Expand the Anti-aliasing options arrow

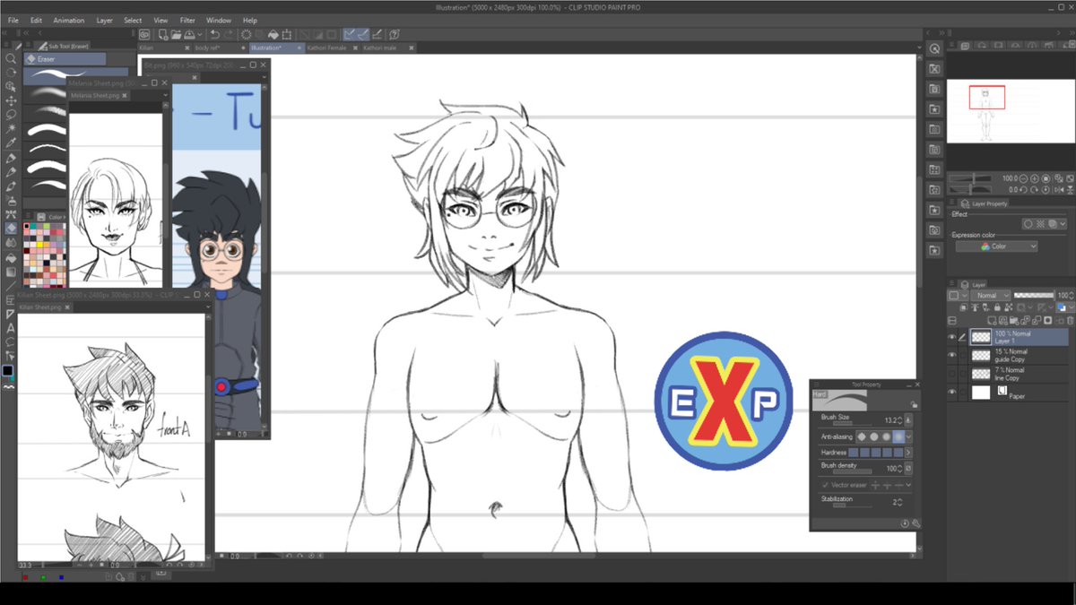point(908,436)
